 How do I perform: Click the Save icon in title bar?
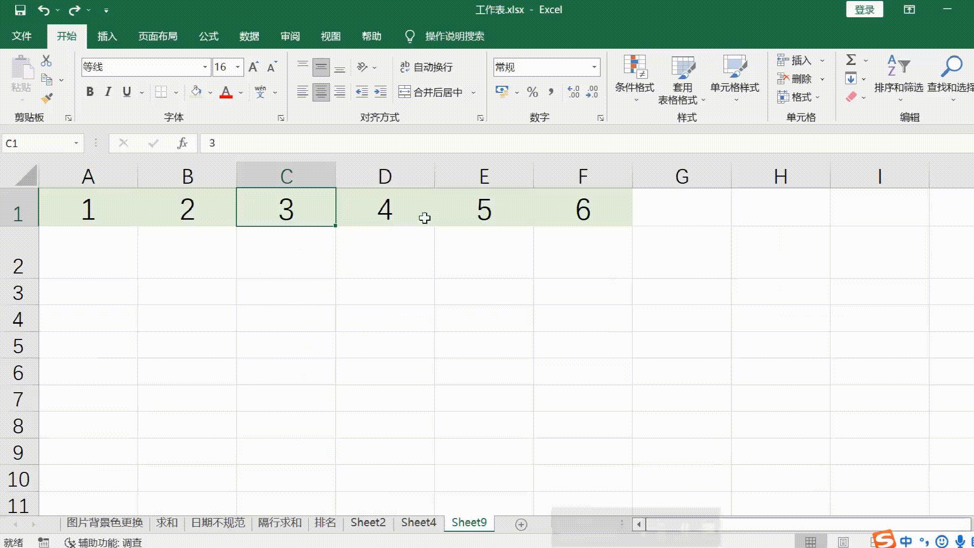[20, 10]
